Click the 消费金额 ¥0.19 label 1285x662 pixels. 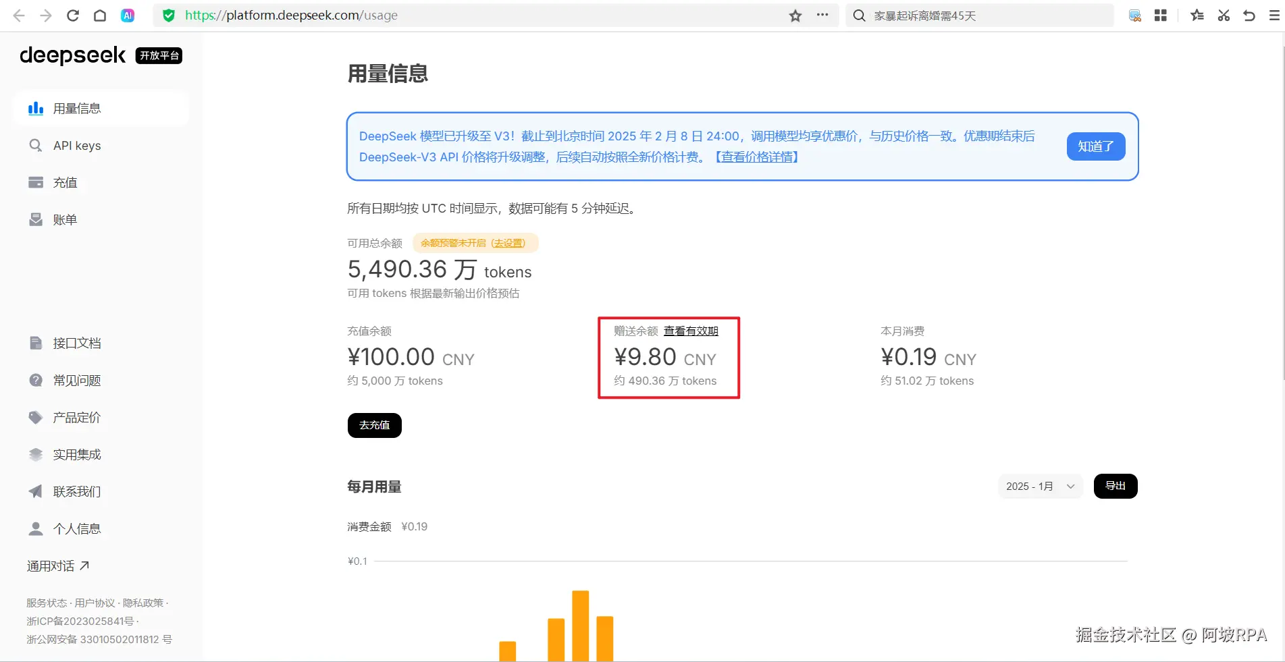click(x=388, y=527)
